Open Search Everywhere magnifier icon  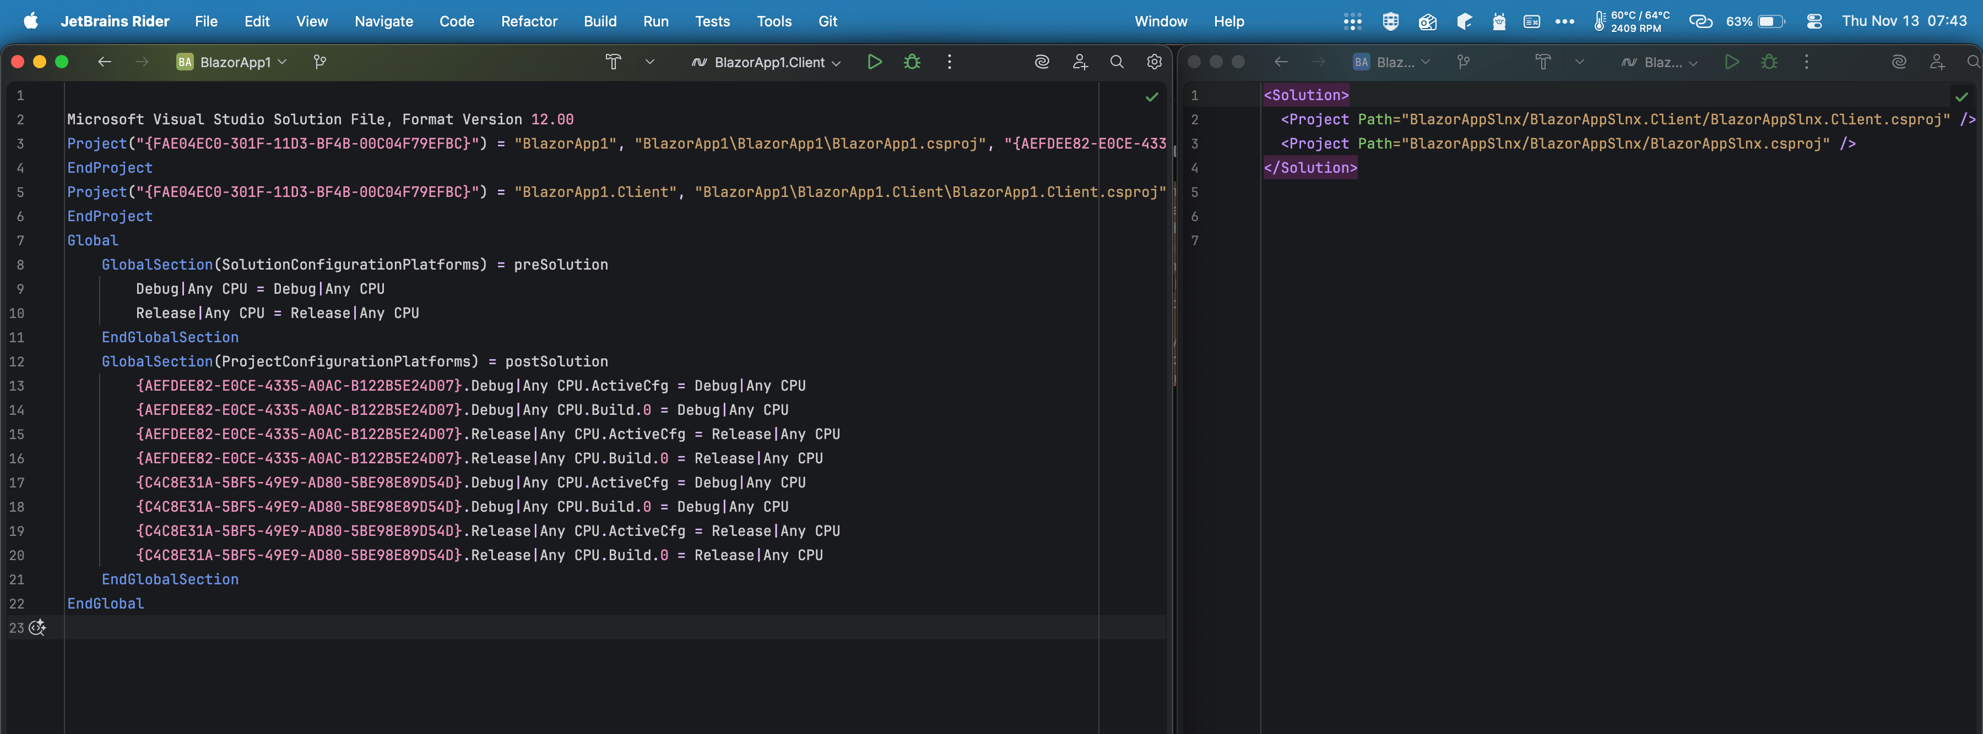1116,62
